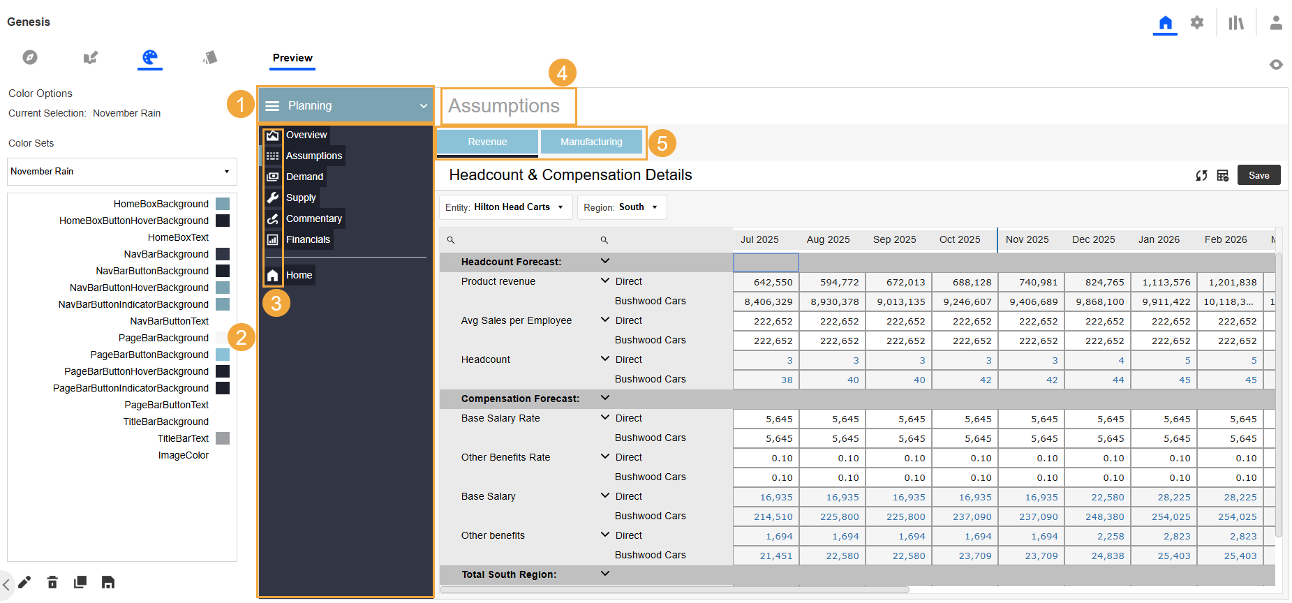Select the Revenue tab
Viewport: 1292px width, 603px height.
click(487, 142)
